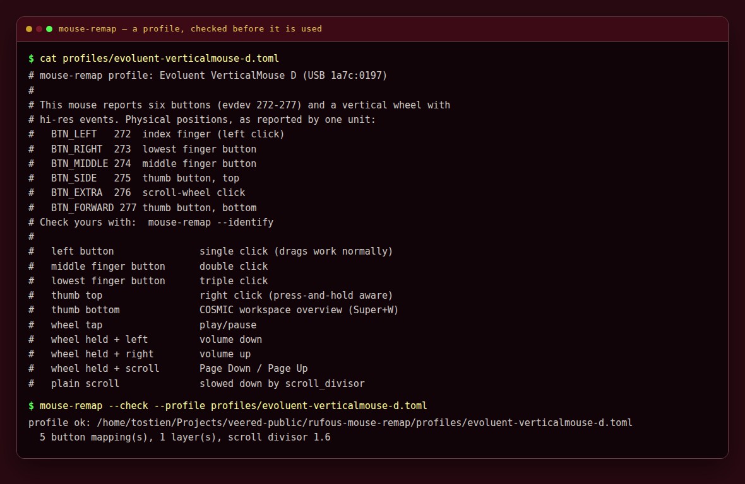Click 'right click (press-and-hold aware)' text
This screenshot has height=484, width=745.
(296, 296)
